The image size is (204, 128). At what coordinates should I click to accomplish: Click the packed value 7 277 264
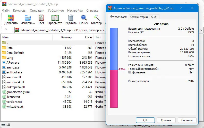pyautogui.click(x=86, y=72)
